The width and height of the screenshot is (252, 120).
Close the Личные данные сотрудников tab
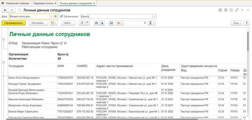[x=94, y=3]
